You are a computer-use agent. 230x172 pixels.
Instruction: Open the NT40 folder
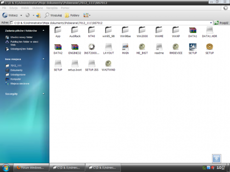[92, 32]
